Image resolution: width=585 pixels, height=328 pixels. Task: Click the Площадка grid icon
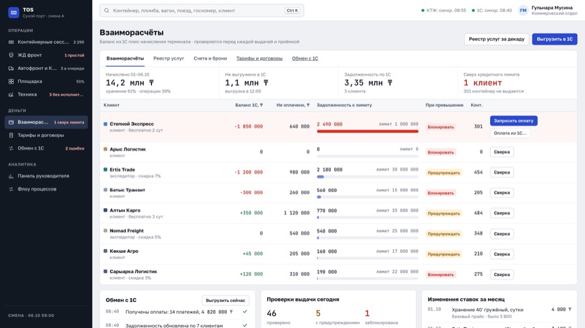11,82
